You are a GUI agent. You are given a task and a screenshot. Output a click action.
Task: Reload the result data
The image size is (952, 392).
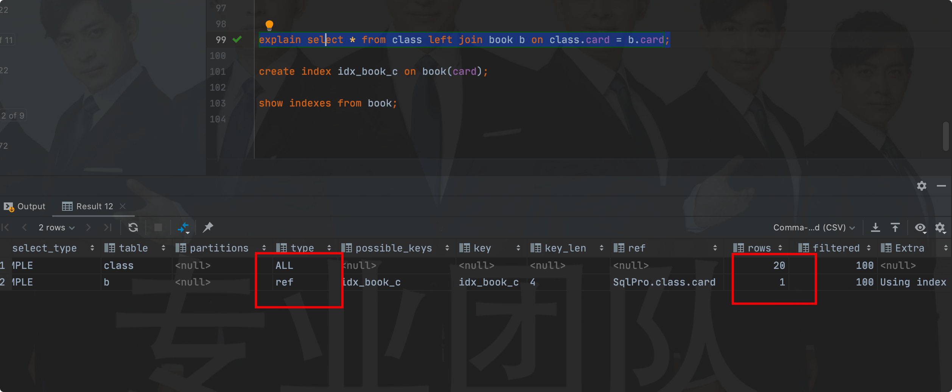[133, 227]
